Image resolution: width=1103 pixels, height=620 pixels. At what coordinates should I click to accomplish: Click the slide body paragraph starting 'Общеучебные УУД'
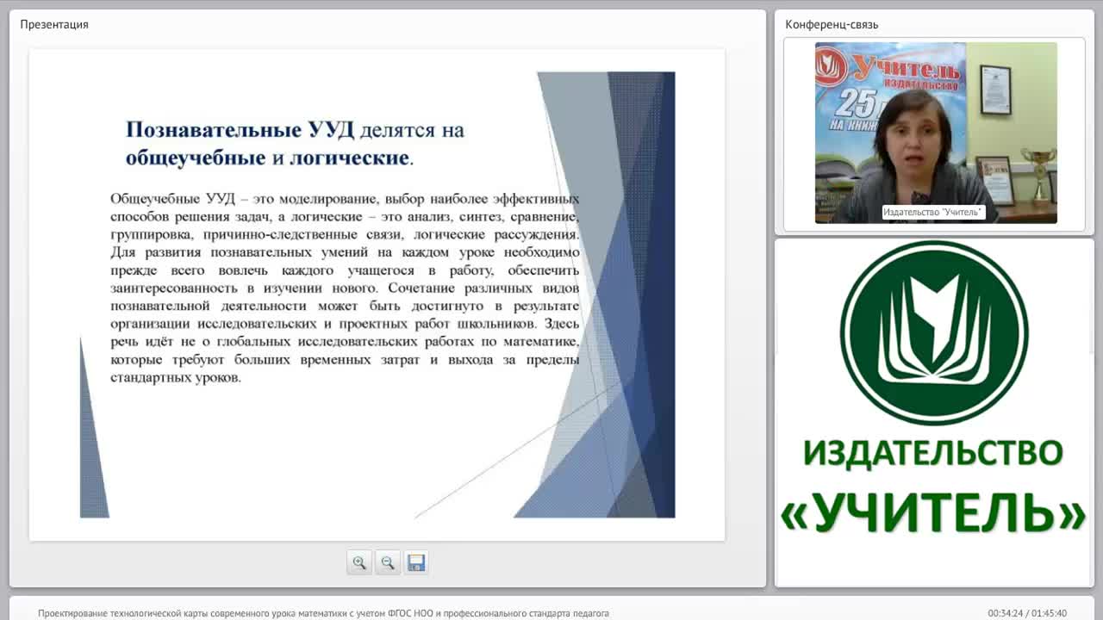click(x=345, y=288)
